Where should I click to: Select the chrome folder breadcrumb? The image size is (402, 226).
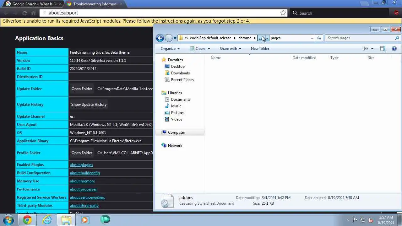245,38
